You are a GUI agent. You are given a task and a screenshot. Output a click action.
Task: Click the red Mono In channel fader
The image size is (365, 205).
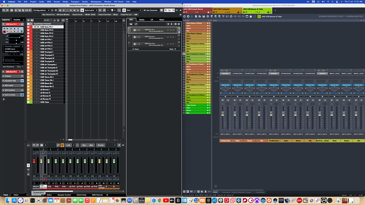click(x=34, y=161)
